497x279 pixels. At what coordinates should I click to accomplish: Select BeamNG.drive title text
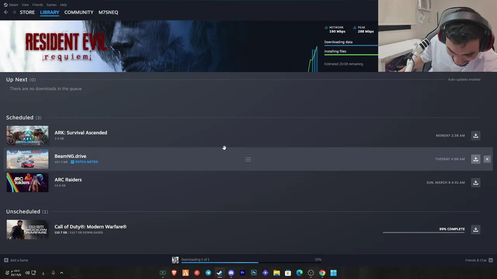click(x=70, y=156)
